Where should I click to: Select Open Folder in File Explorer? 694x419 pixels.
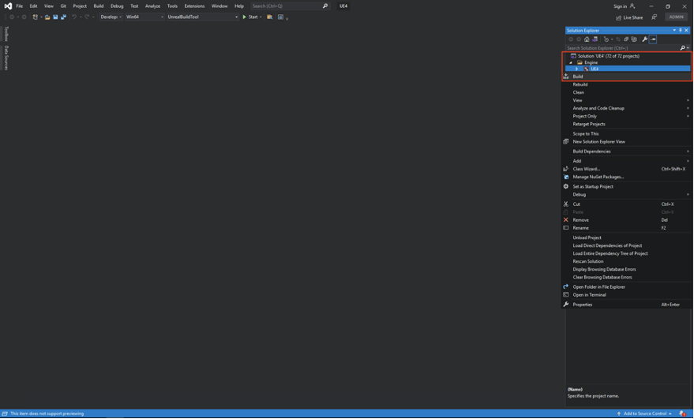(626, 287)
